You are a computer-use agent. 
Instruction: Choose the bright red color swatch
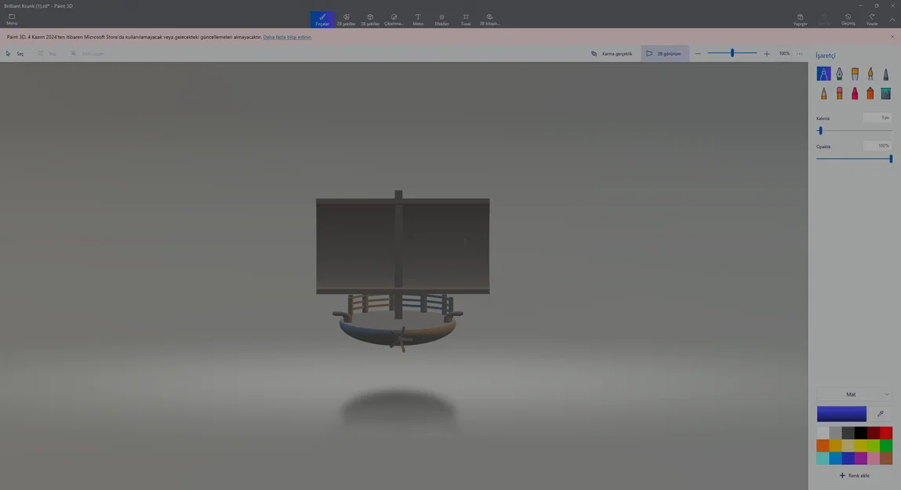(x=886, y=433)
